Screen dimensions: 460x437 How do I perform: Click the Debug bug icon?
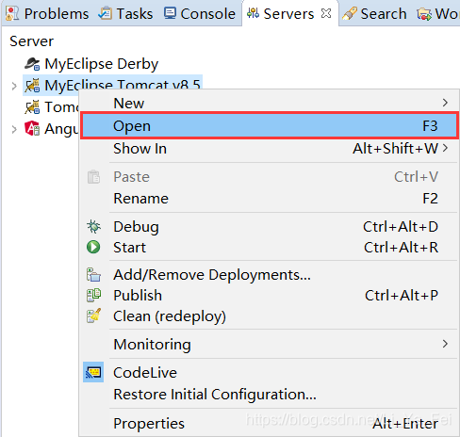click(x=93, y=226)
